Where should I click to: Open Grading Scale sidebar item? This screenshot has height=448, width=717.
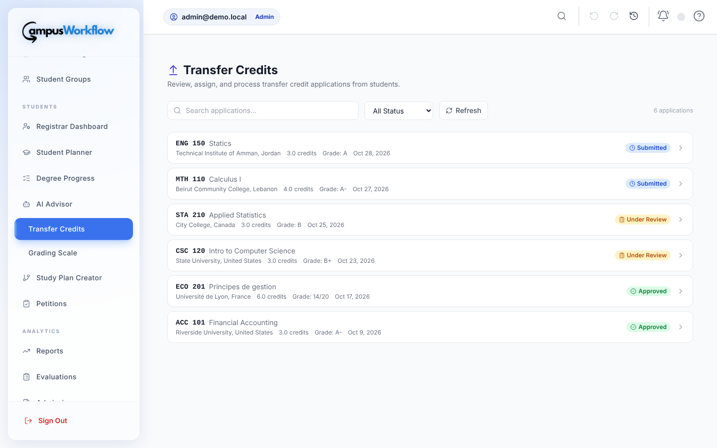[74, 253]
